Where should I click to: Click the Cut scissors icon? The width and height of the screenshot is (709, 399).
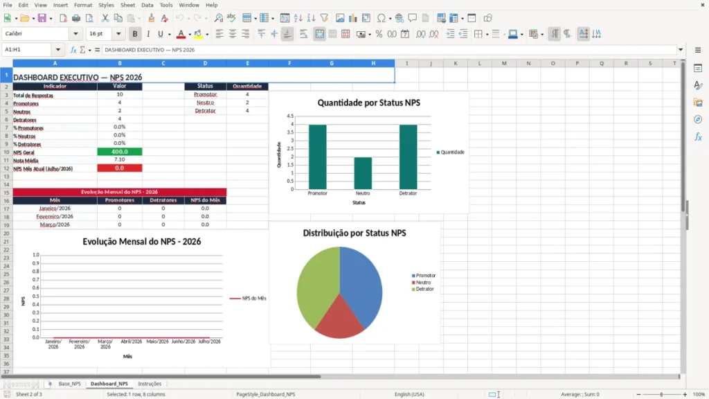point(105,18)
